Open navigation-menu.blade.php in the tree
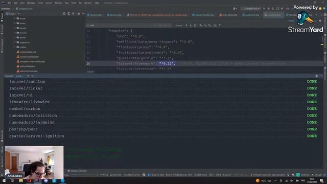This screenshot has height=184, width=327. pyautogui.click(x=31, y=61)
